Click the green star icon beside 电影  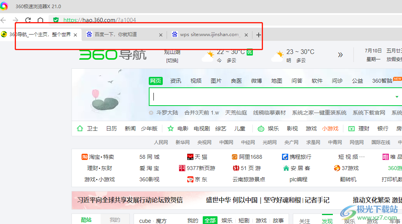tap(171, 128)
